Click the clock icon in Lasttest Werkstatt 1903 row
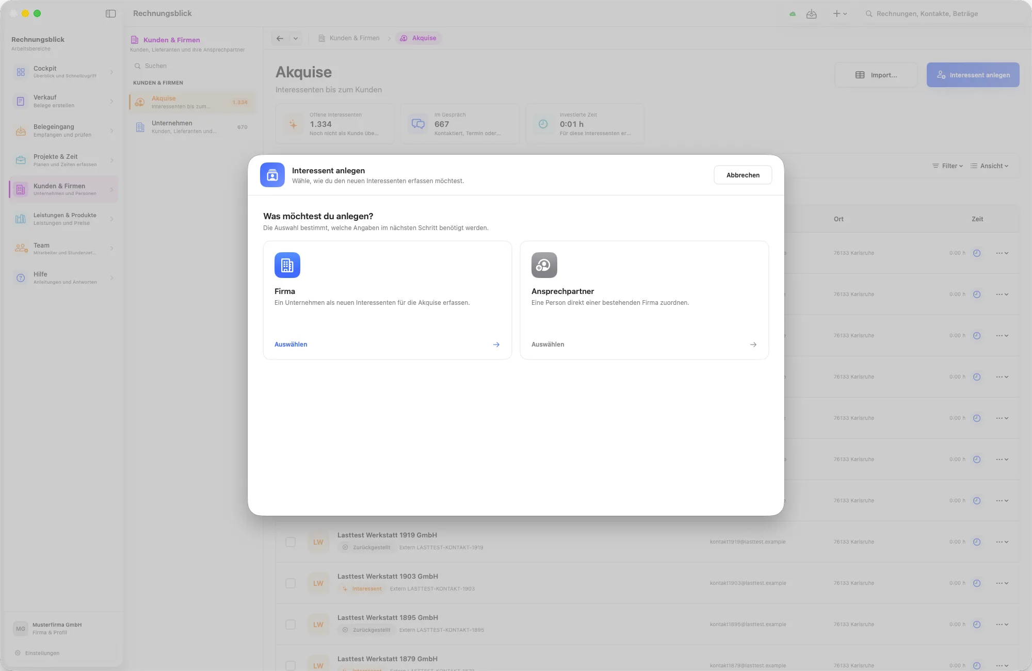Viewport: 1032px width, 671px height. coord(977,583)
